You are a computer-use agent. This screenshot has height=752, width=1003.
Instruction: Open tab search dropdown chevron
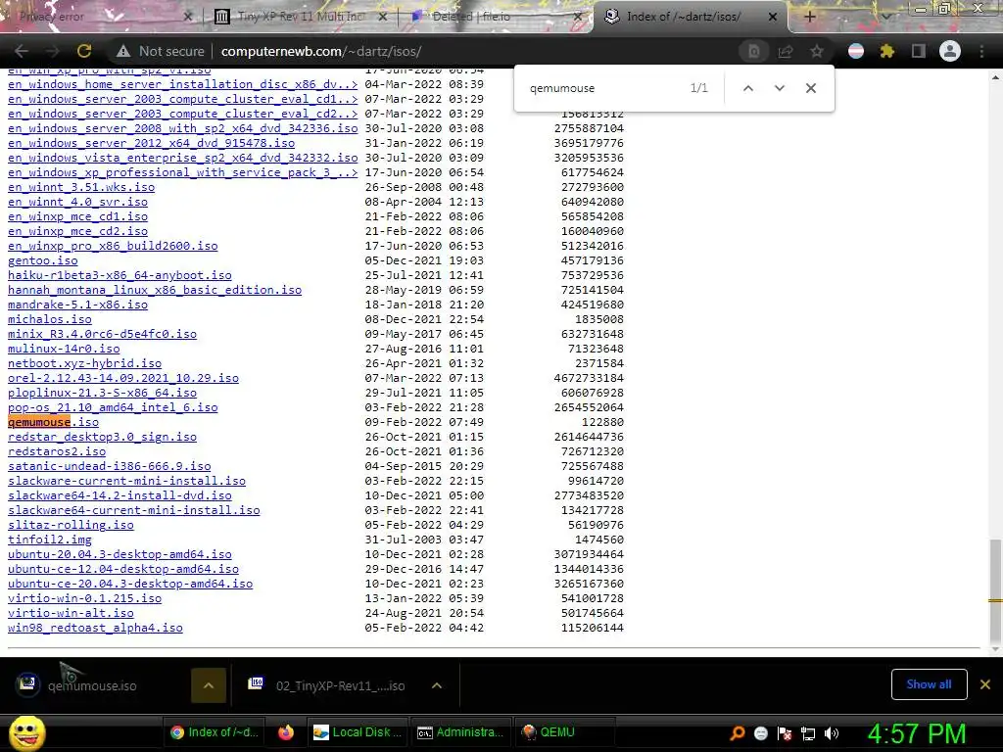(885, 17)
